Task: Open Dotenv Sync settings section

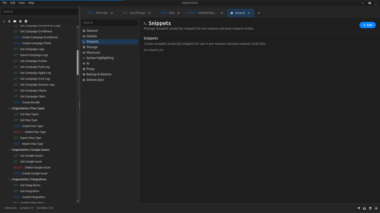Action: (x=110, y=80)
